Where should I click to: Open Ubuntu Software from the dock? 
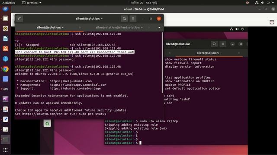[x=5, y=49]
